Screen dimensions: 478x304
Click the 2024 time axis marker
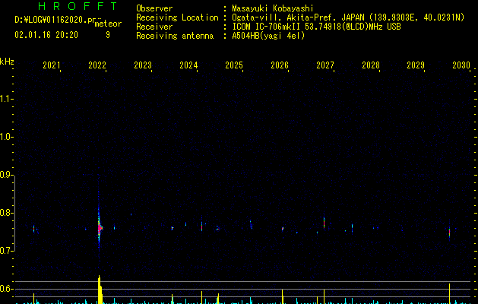pyautogui.click(x=188, y=65)
